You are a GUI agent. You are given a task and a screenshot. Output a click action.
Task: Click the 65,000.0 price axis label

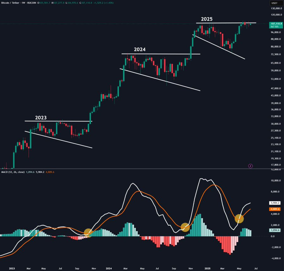(x=276, y=63)
